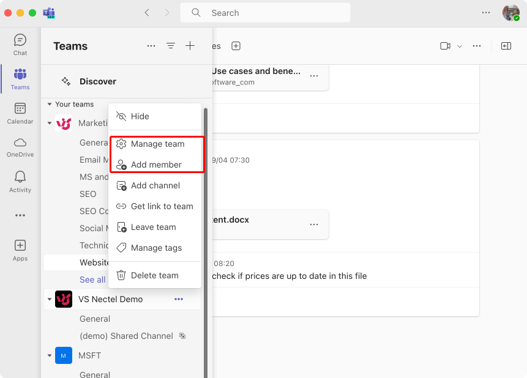The width and height of the screenshot is (527, 378).
Task: Select Manage tags in the menu
Action: (x=155, y=248)
